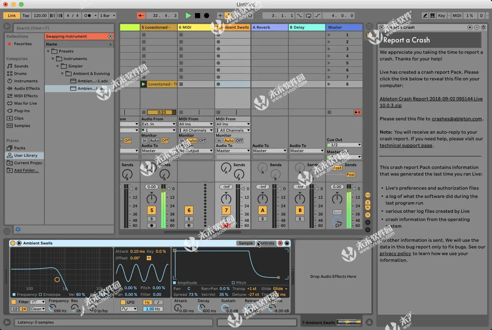Fold the Ambient Swells device with the triangle button
The width and height of the screenshot is (492, 330).
pos(19,243)
